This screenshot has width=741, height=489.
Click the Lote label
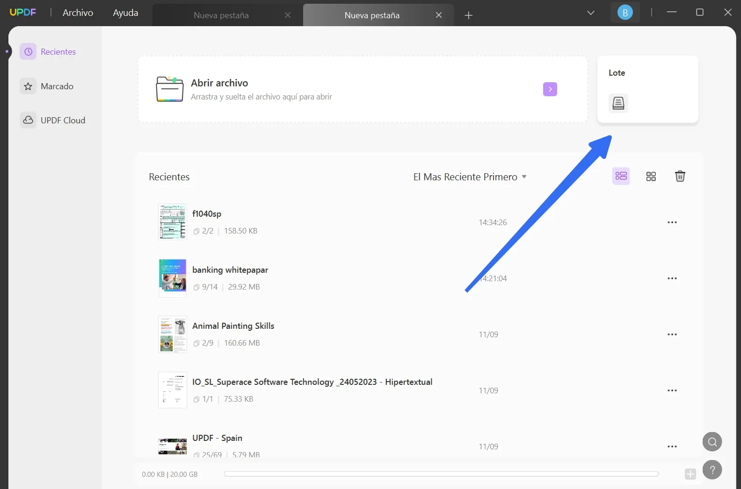pyautogui.click(x=617, y=72)
